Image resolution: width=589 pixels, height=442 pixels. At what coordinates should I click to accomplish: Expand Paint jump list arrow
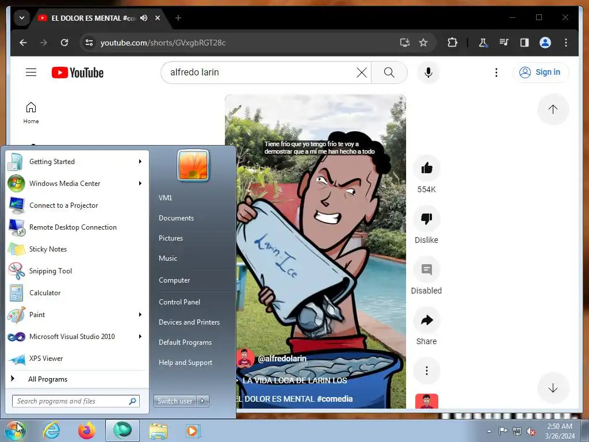pyautogui.click(x=140, y=315)
